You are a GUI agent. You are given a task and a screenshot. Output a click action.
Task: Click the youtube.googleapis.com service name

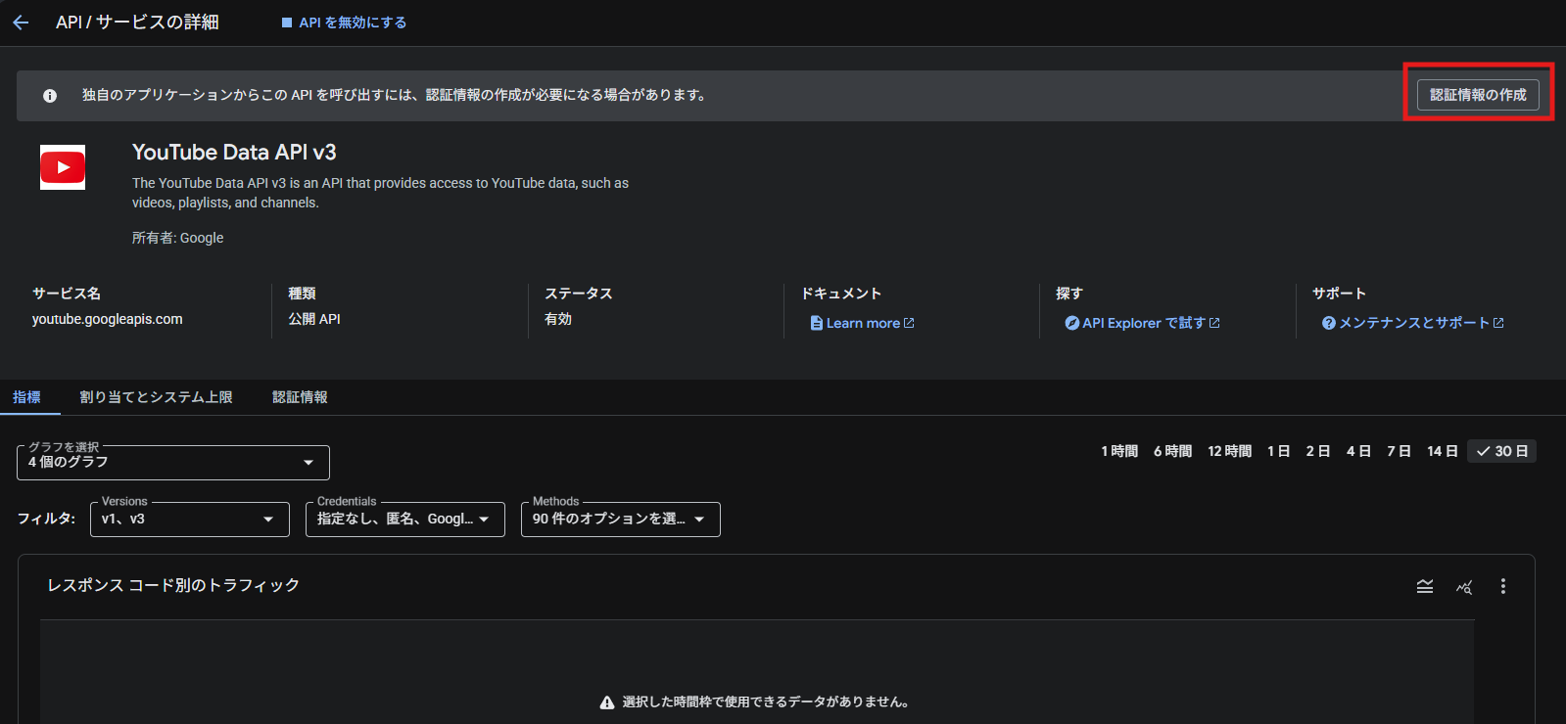click(108, 319)
